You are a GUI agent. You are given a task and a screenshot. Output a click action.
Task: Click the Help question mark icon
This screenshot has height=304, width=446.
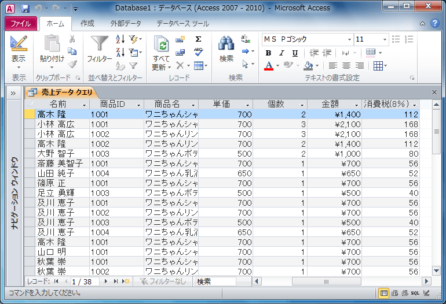click(436, 24)
